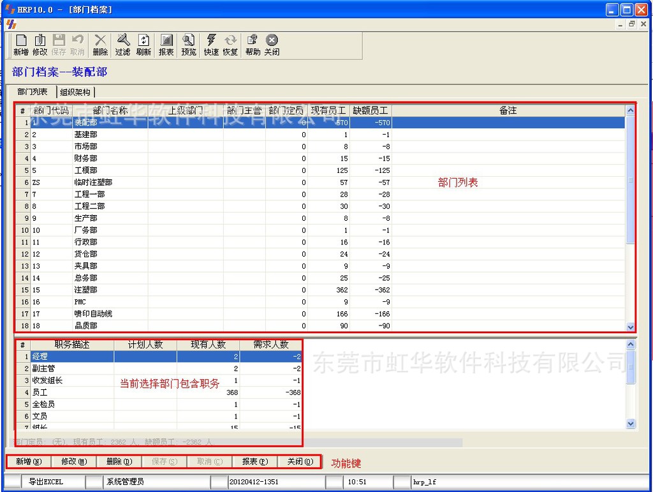
Task: Open the 报表 (Report) toolbar icon
Action: pos(166,45)
